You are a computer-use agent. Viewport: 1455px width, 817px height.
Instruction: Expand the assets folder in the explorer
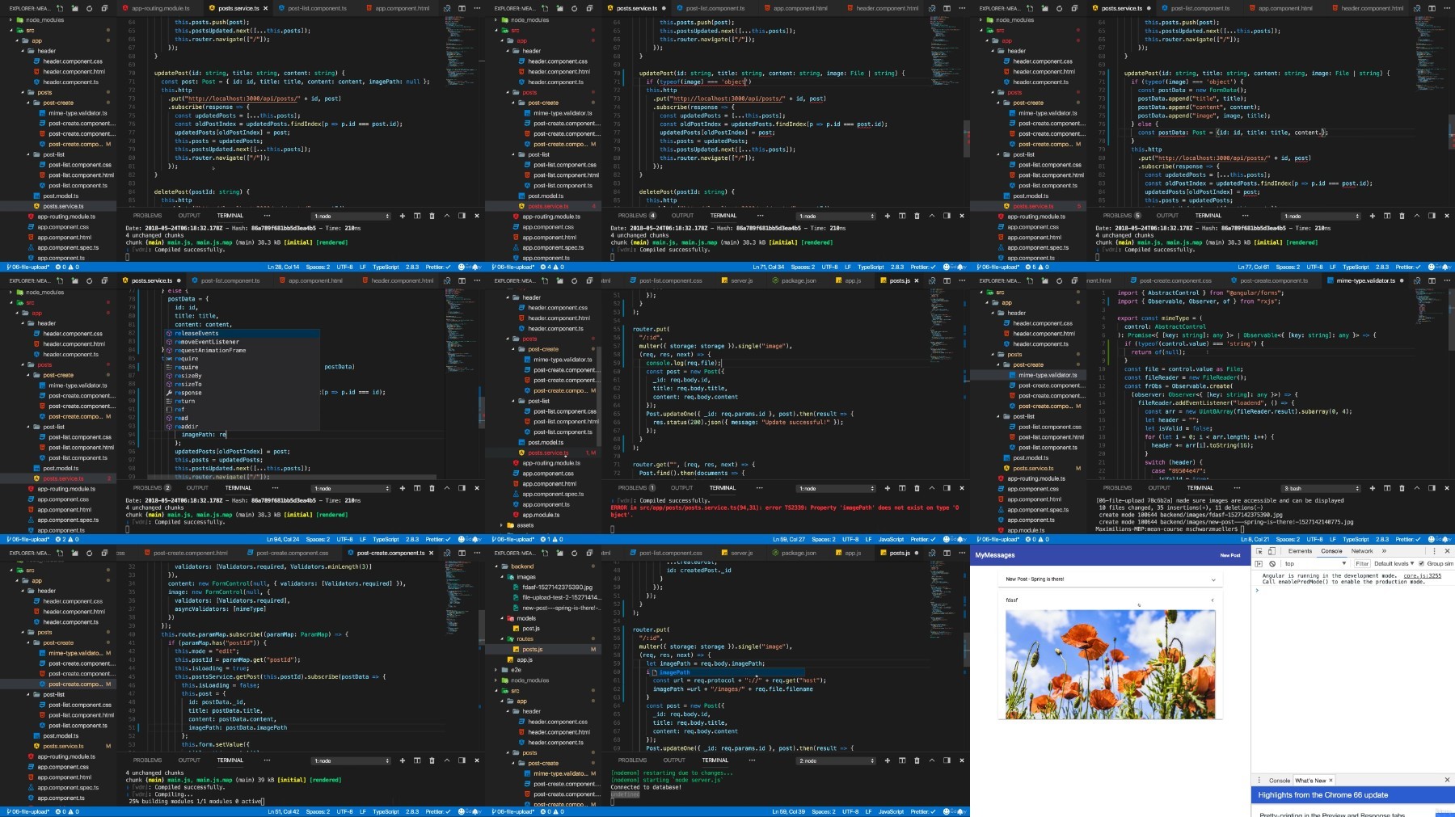[525, 525]
